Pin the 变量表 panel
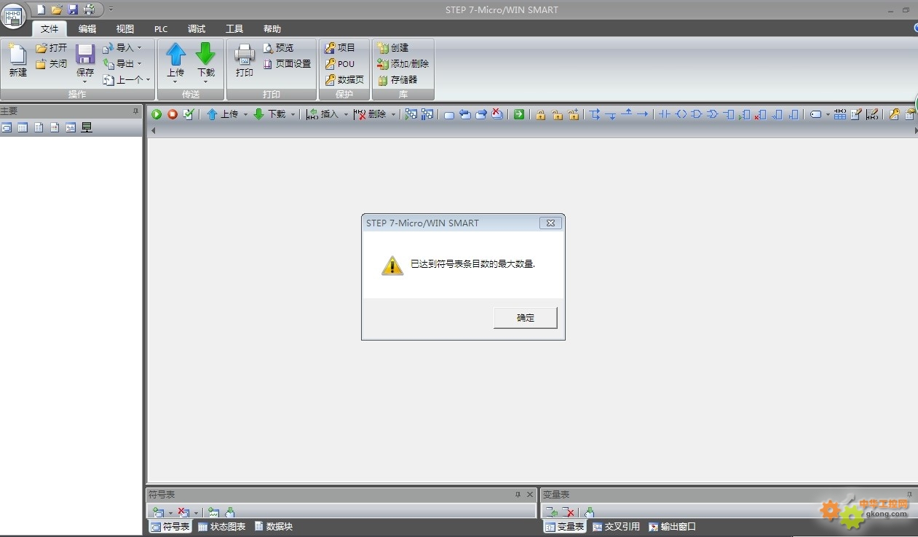Viewport: 918px width, 537px height. (909, 495)
